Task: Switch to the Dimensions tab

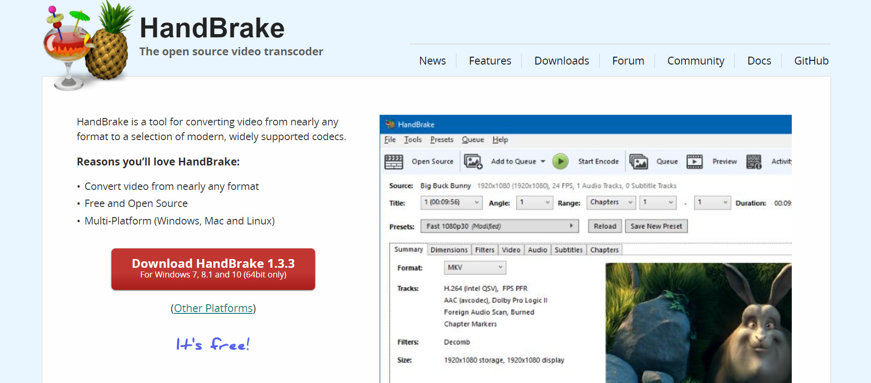Action: coord(449,250)
